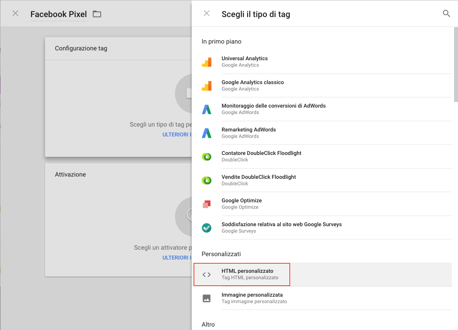Click the tag type list scrollbar

(x=456, y=64)
